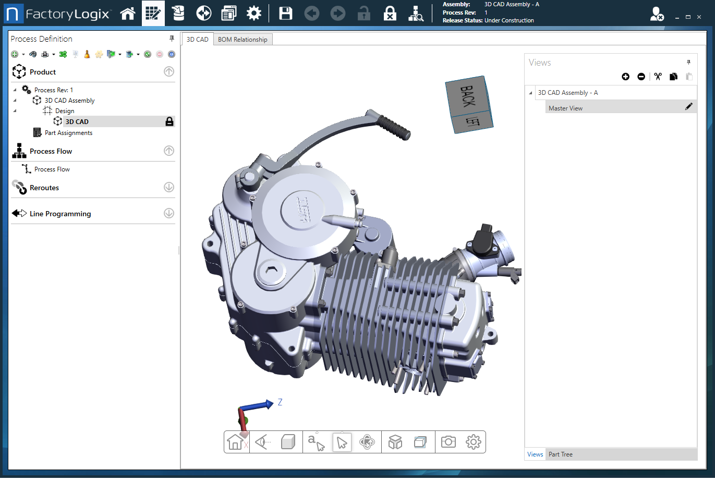715x481 pixels.
Task: Open the Part Tree tab
Action: 560,454
